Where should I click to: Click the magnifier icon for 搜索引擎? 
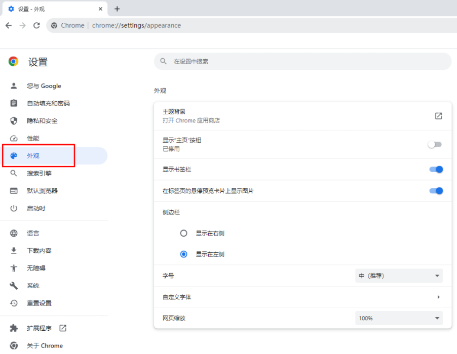click(14, 173)
